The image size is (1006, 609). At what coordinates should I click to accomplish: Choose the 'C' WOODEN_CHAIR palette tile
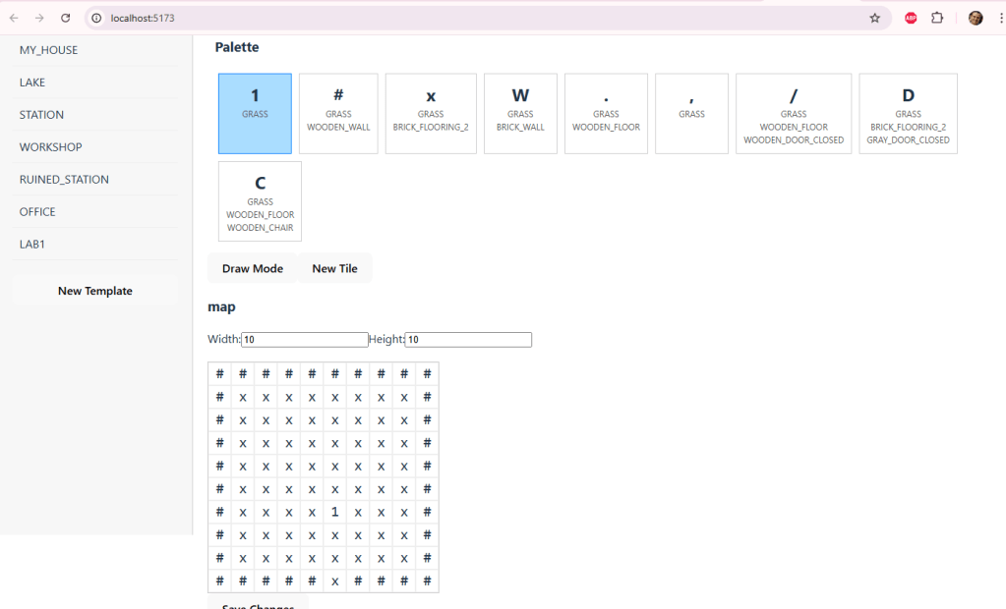pos(260,201)
